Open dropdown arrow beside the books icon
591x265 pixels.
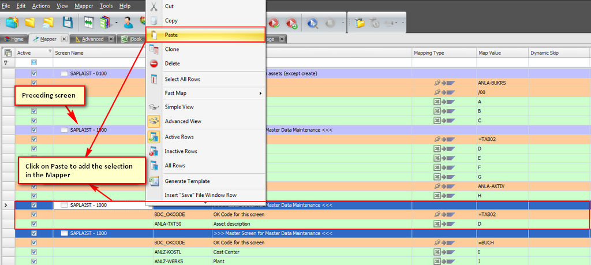point(117,24)
